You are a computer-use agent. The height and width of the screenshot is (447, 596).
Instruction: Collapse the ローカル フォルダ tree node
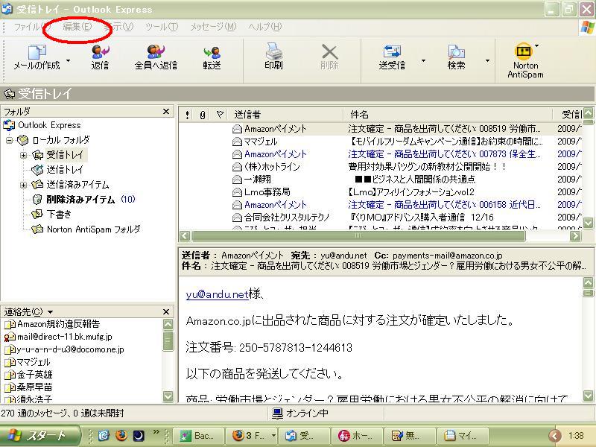click(x=10, y=140)
